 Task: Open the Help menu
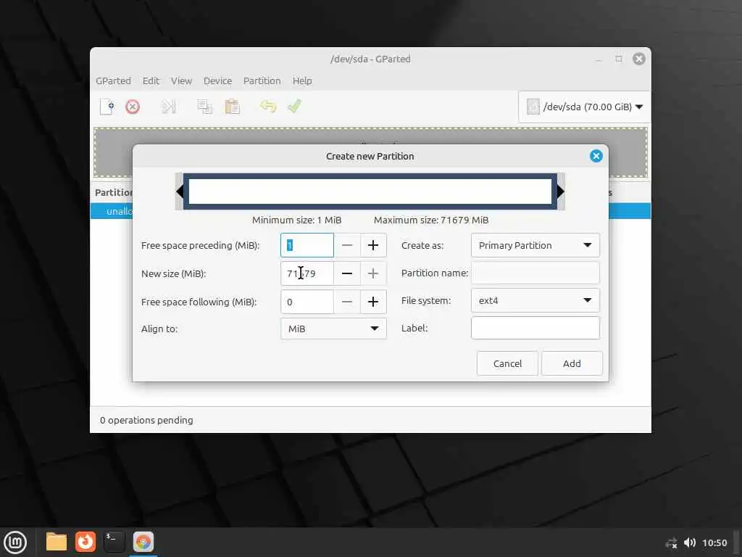click(x=302, y=81)
